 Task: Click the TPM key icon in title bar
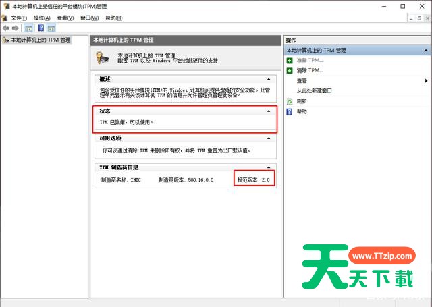click(6, 6)
